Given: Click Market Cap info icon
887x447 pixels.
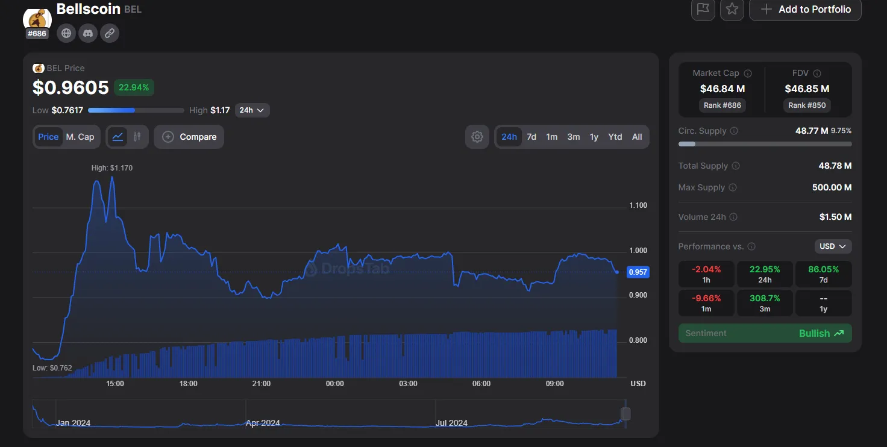Looking at the screenshot, I should [x=748, y=73].
